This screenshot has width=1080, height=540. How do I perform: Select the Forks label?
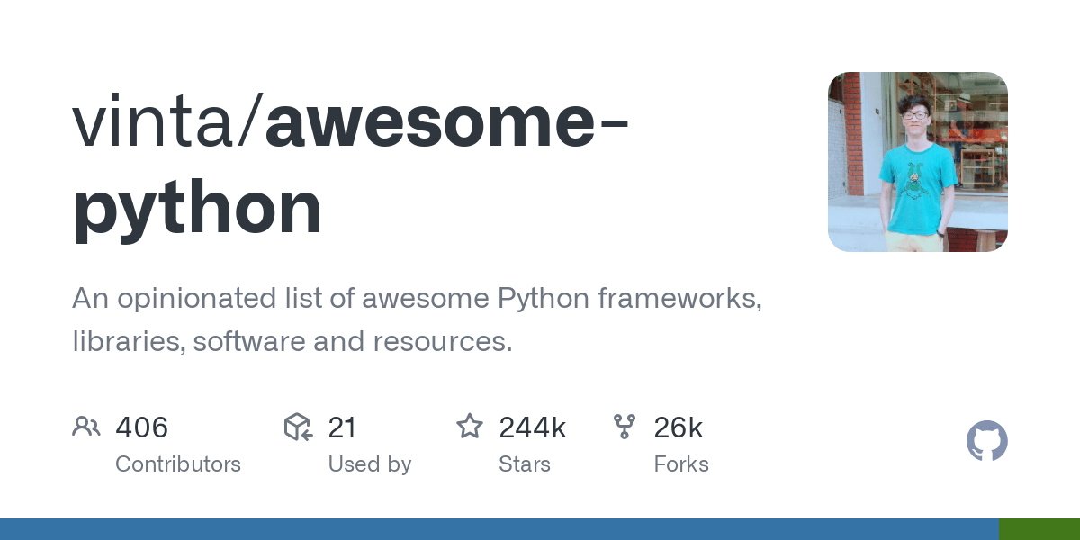(x=681, y=464)
